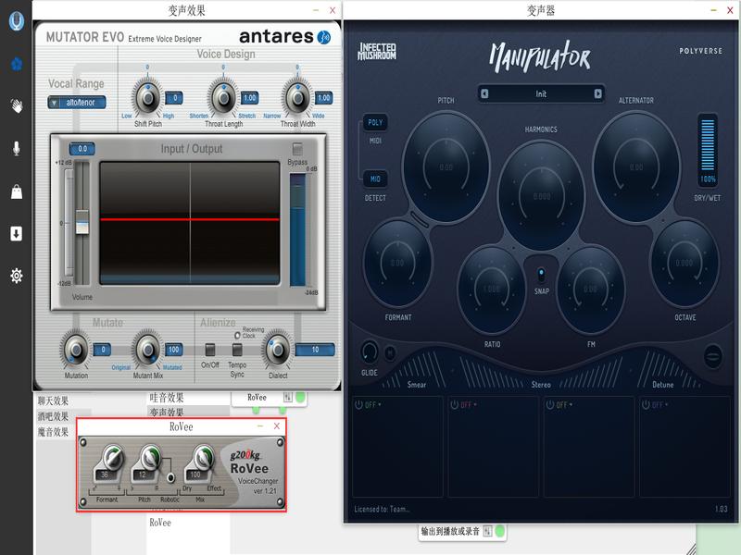This screenshot has height=555, width=741.
Task: Open the hand gesture icon in sidebar
Action: [x=17, y=105]
